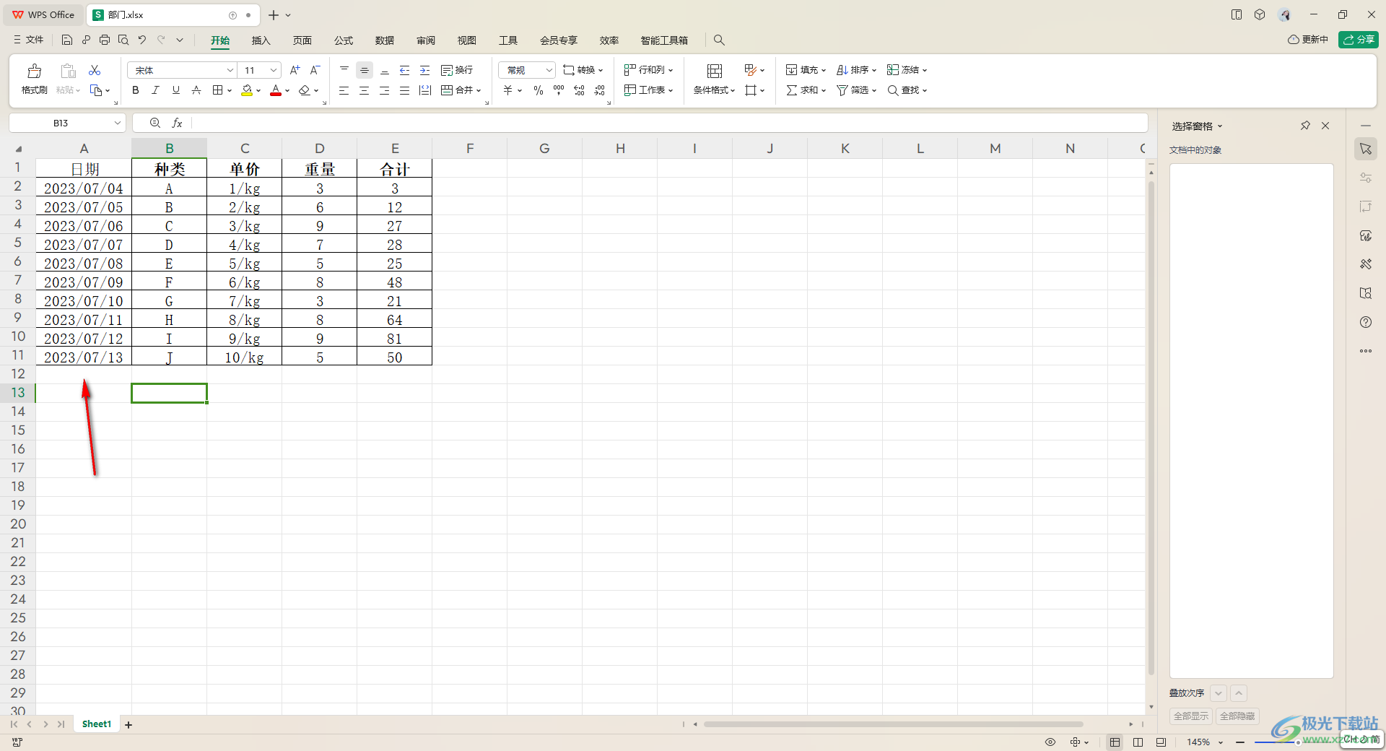This screenshot has width=1386, height=751.
Task: Click the Cut scissors icon
Action: pos(95,70)
